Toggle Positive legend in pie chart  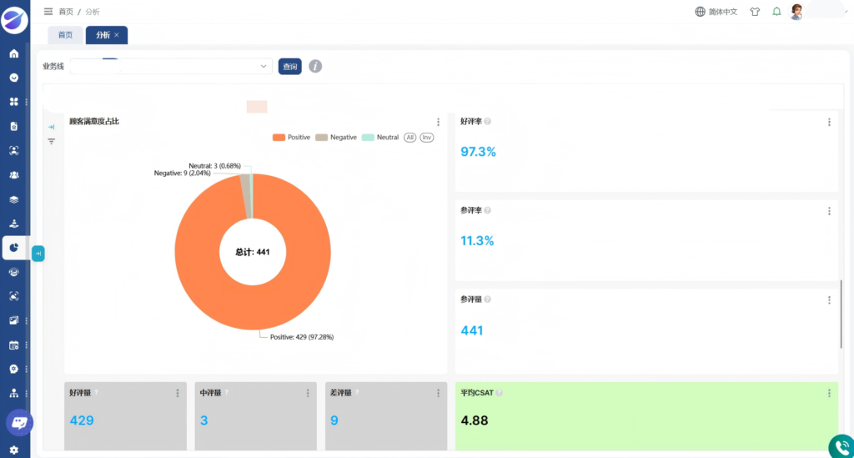click(x=291, y=138)
